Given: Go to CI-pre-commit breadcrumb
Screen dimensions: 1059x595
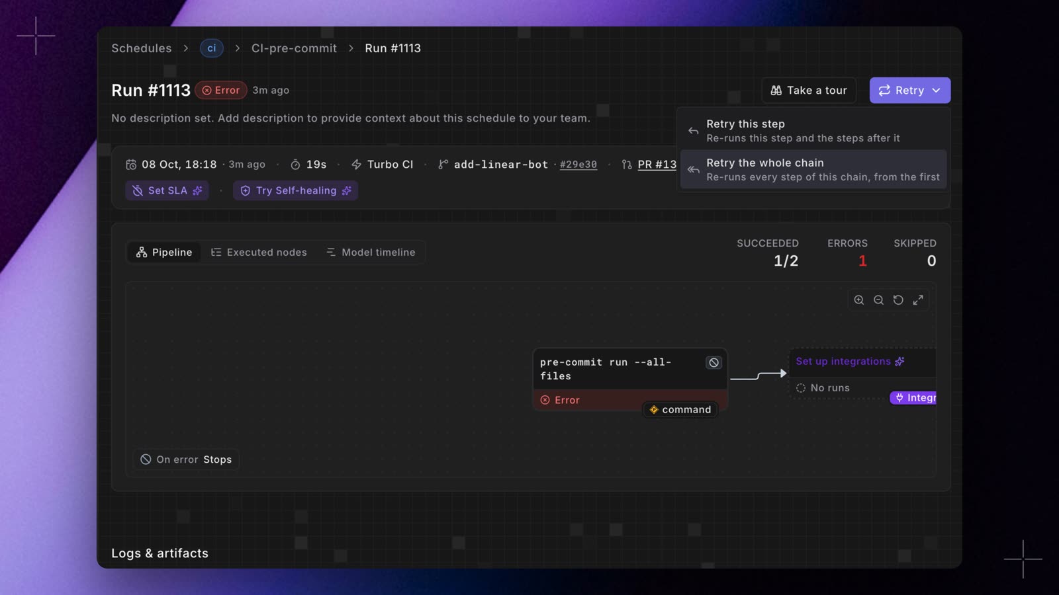Looking at the screenshot, I should click(294, 48).
